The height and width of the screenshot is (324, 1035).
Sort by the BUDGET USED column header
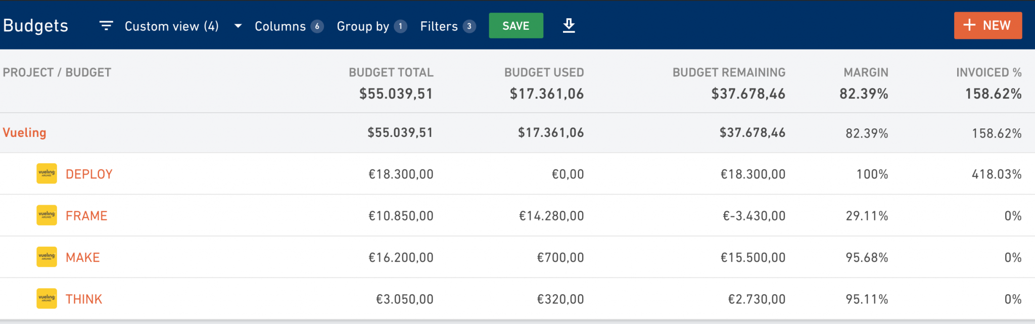(544, 72)
